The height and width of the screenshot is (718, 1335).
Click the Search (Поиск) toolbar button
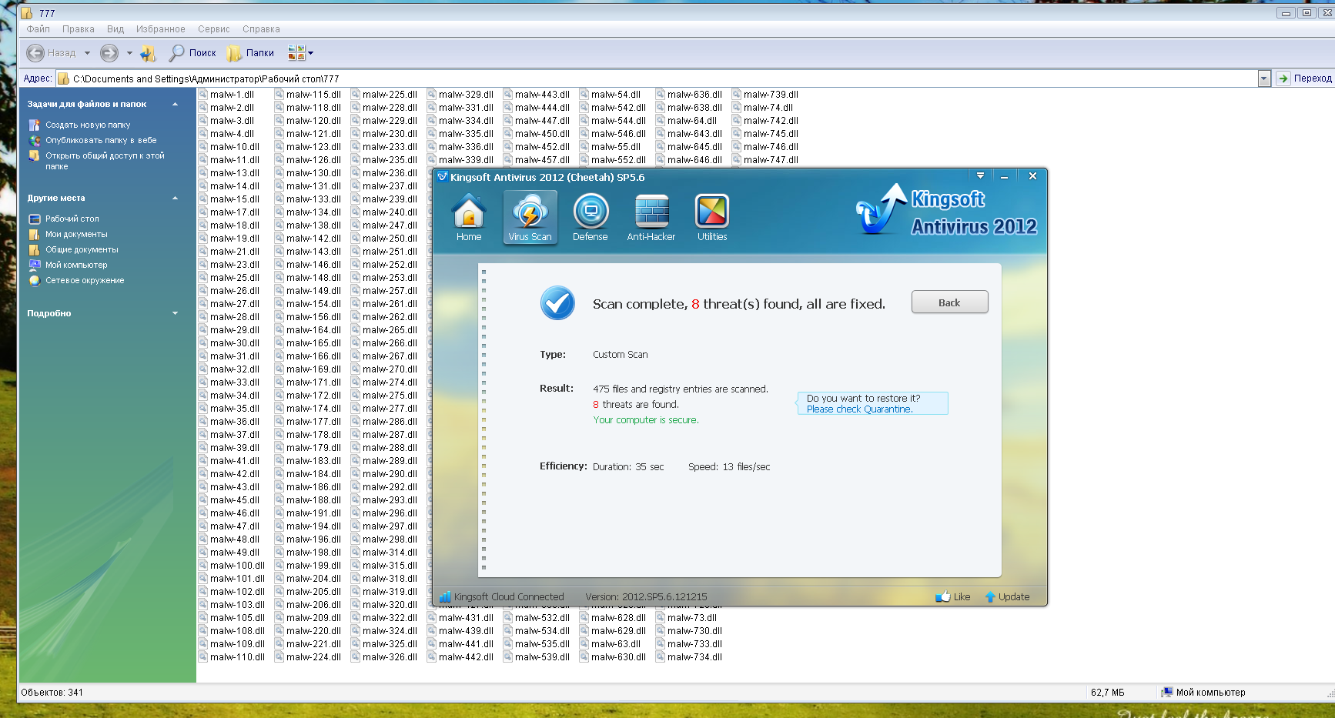click(x=192, y=53)
